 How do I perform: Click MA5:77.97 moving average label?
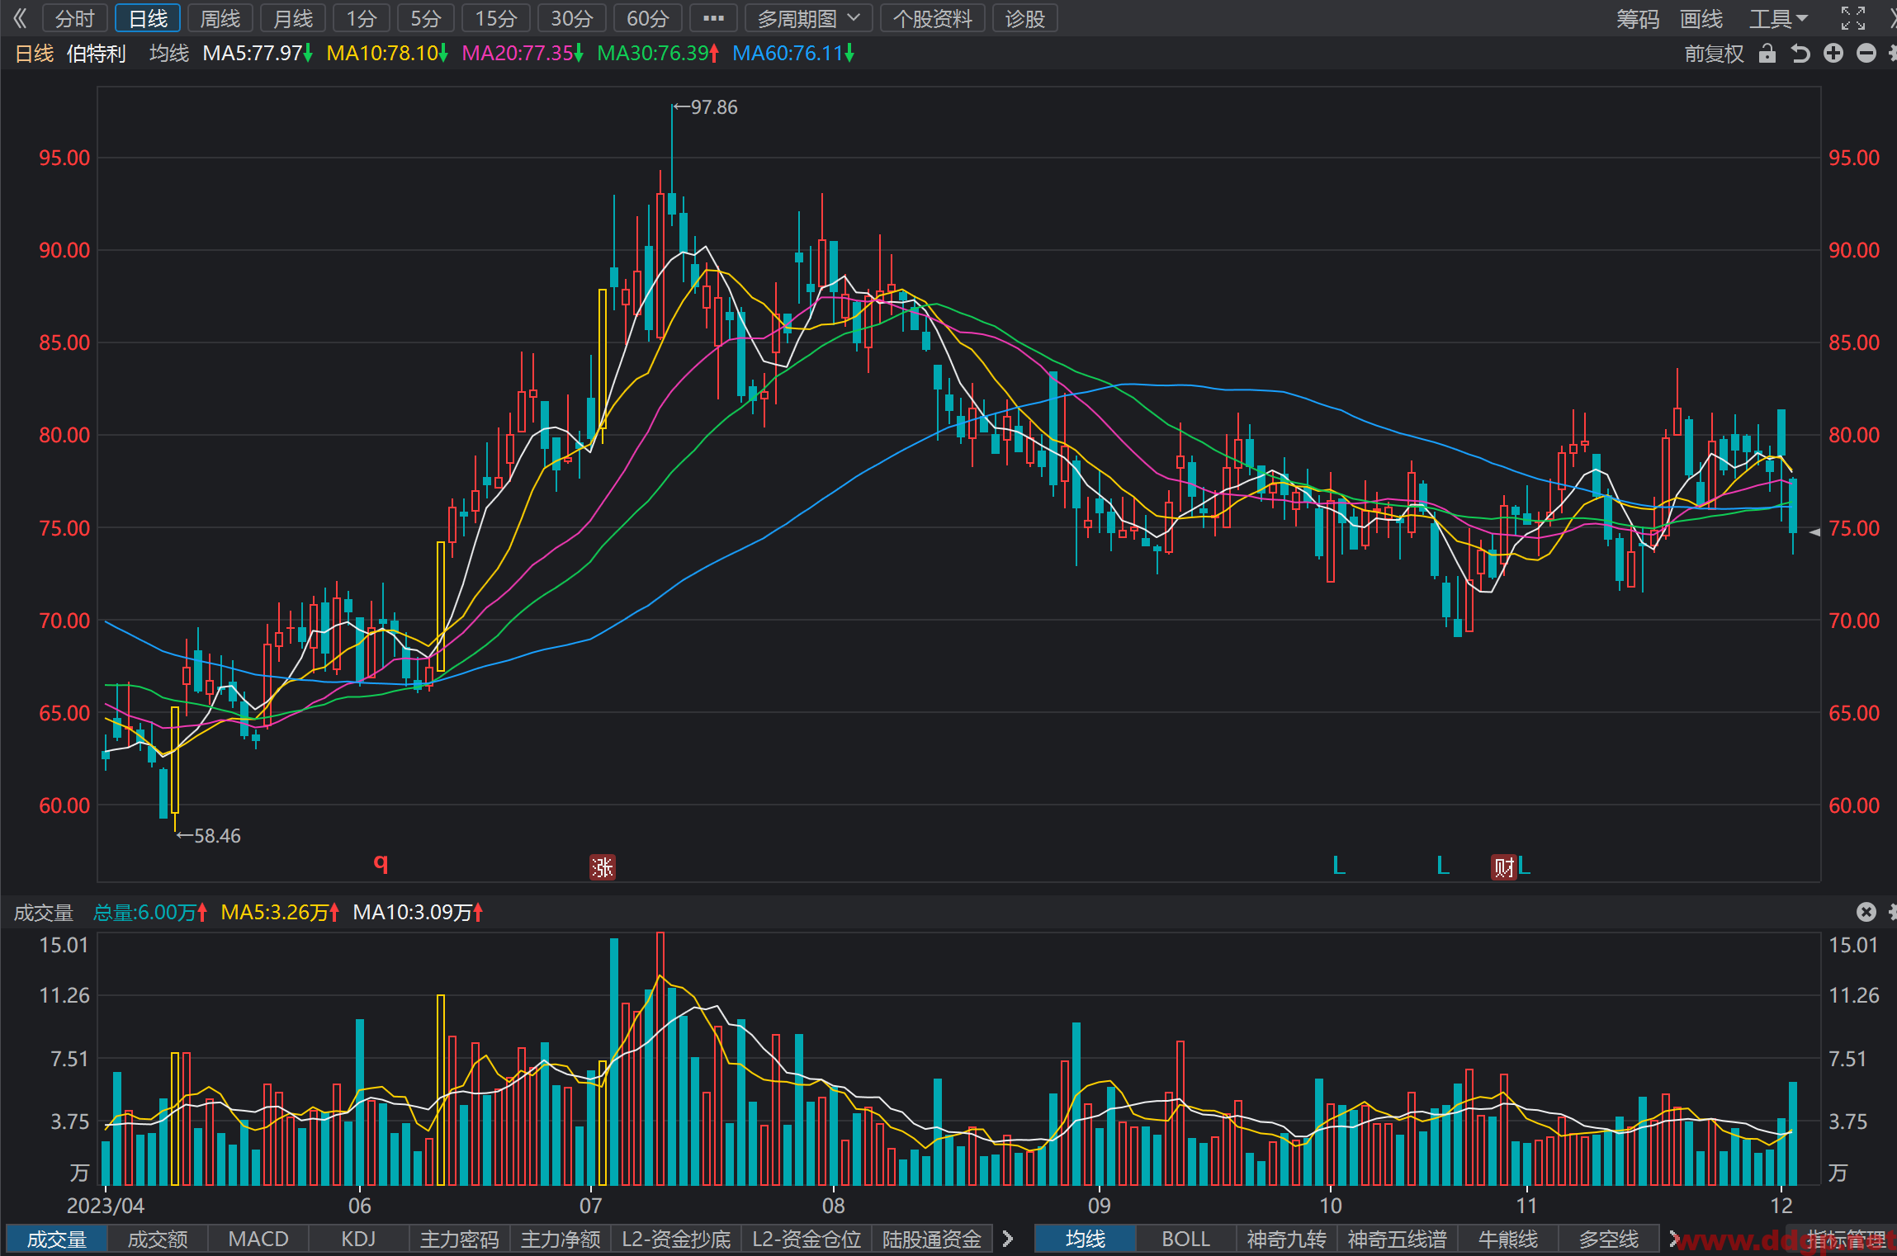point(258,54)
